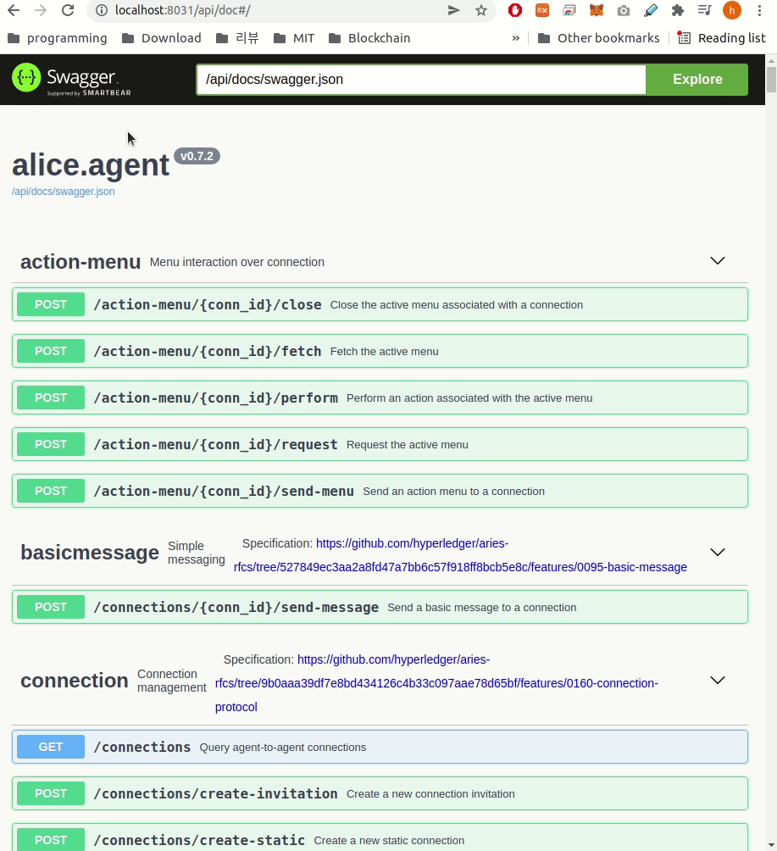
Task: Click the Explore button
Action: (x=697, y=79)
